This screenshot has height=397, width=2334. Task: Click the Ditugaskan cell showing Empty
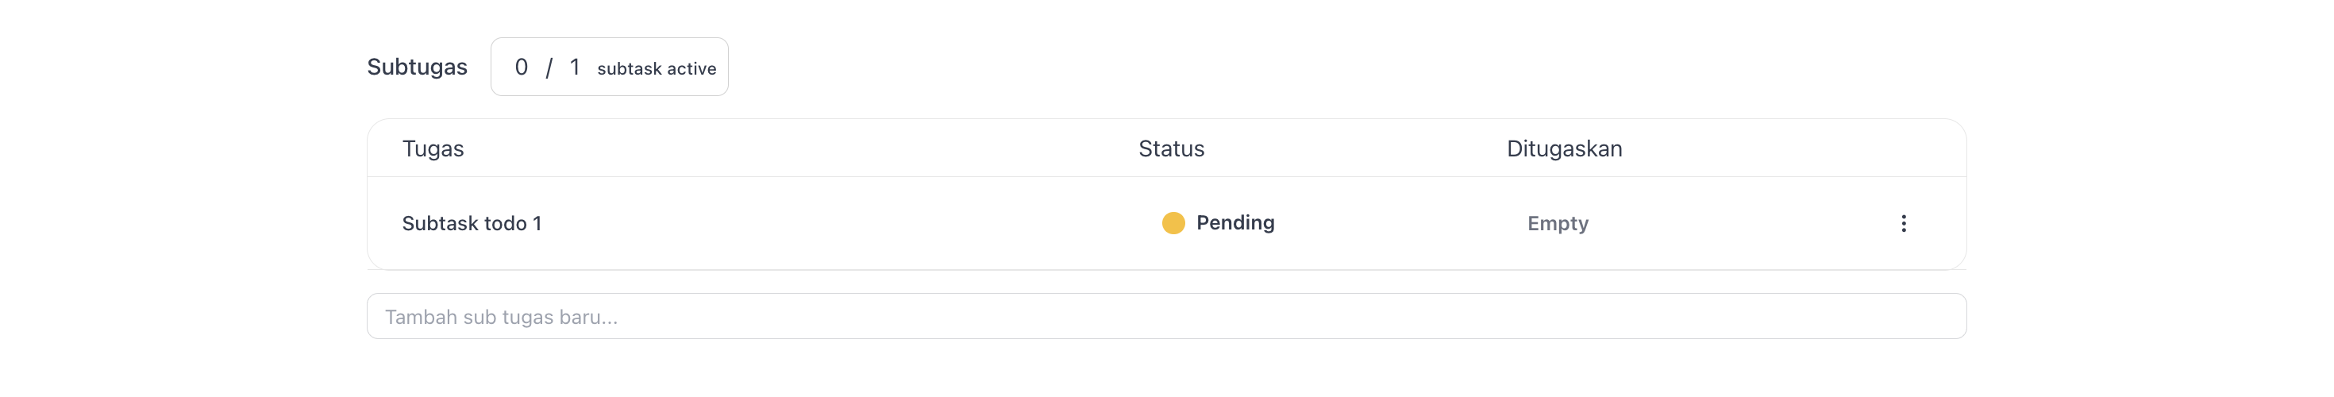1558,223
